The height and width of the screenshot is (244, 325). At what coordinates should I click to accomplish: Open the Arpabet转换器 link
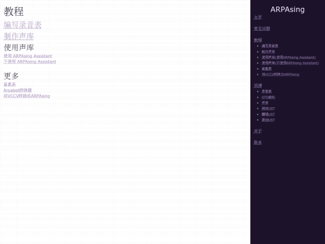(17, 90)
